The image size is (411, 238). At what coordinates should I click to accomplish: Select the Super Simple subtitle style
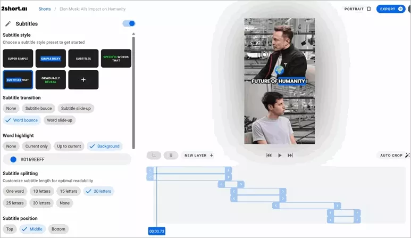point(18,59)
